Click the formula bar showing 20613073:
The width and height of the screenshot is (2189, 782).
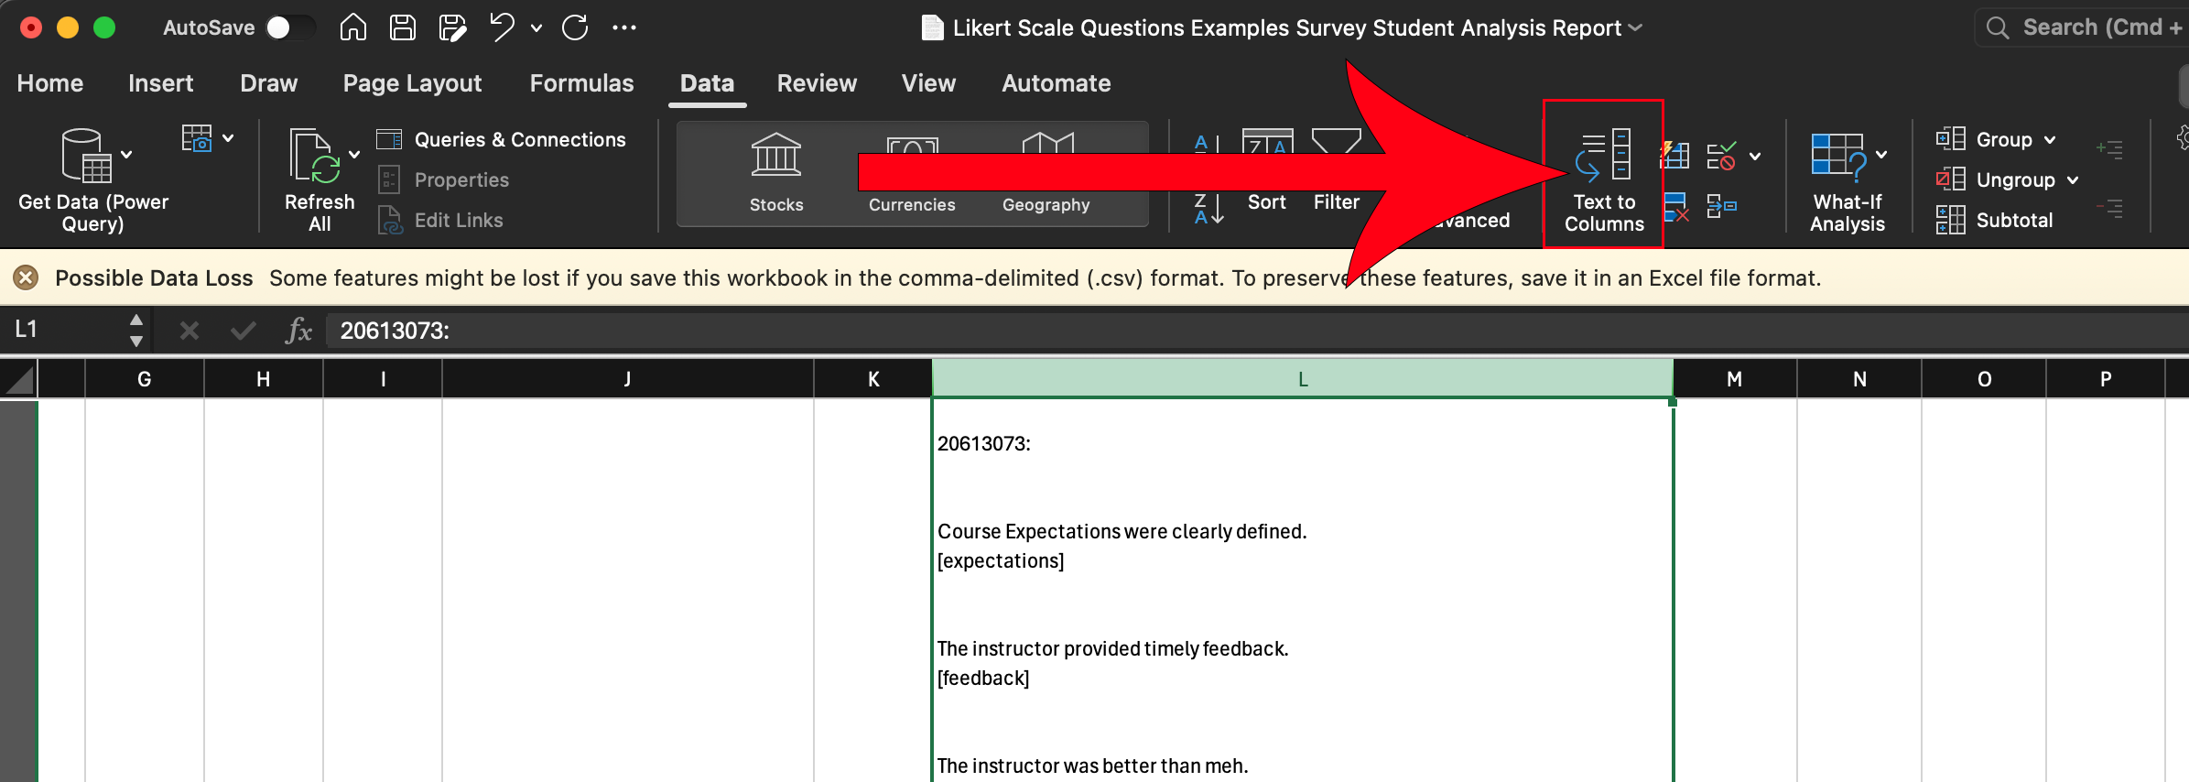point(1258,331)
